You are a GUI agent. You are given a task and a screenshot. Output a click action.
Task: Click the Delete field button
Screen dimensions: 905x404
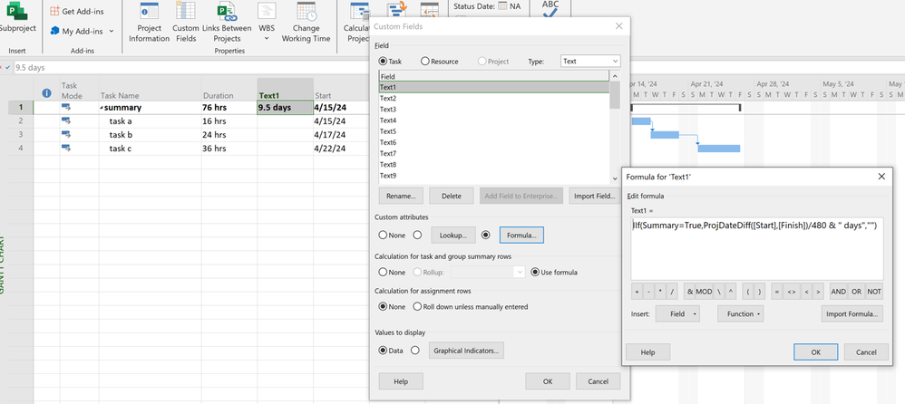pyautogui.click(x=452, y=196)
